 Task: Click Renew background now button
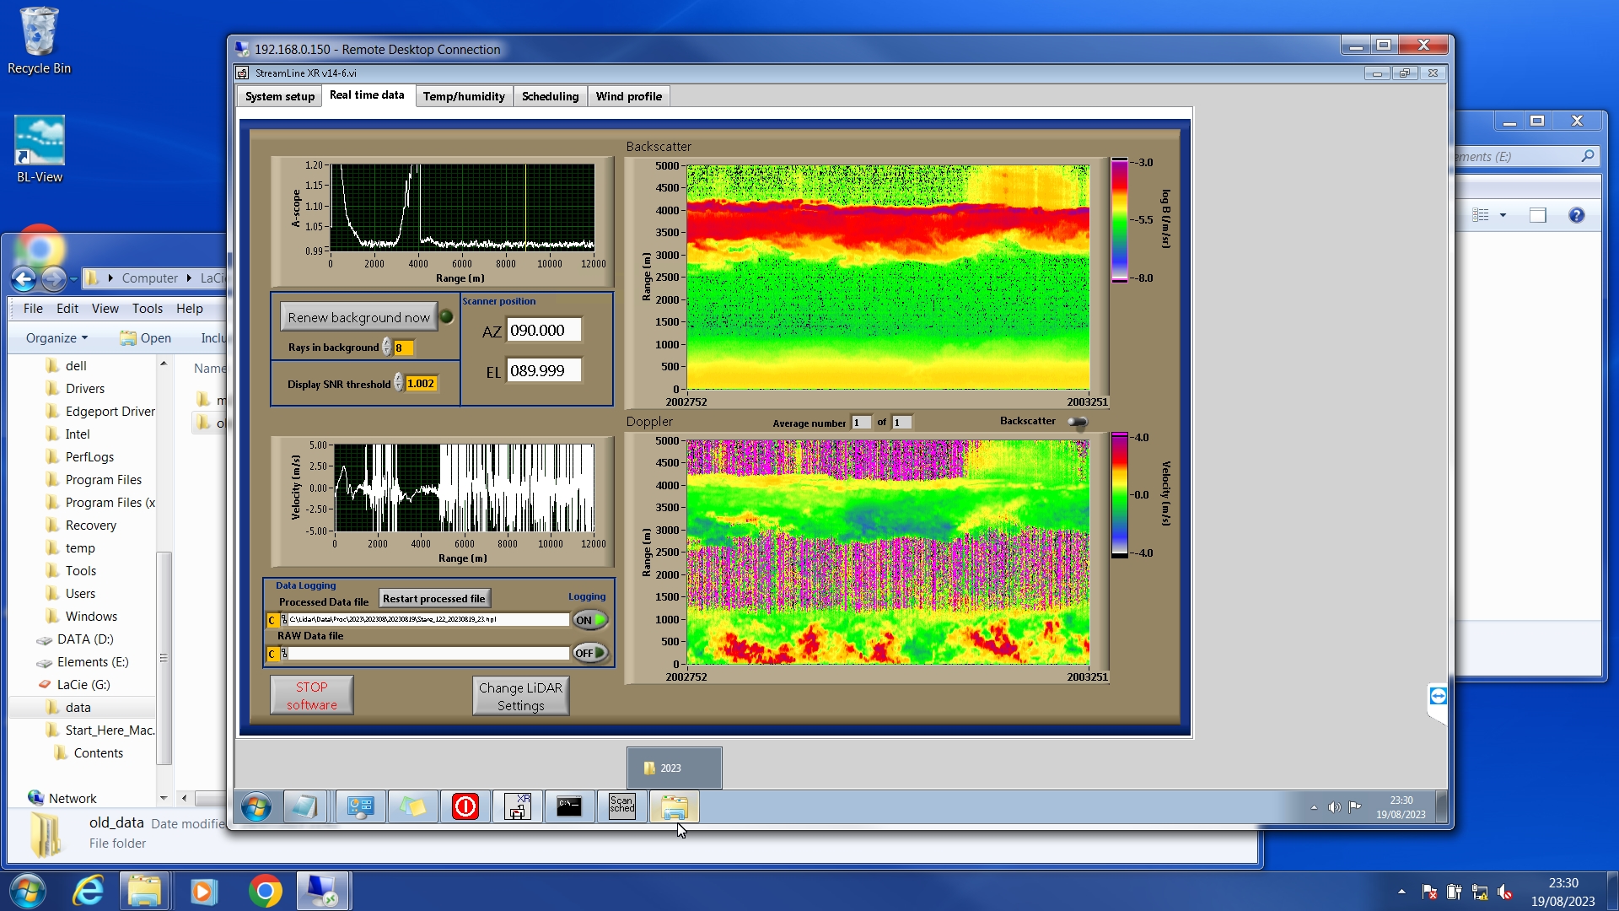[358, 317]
